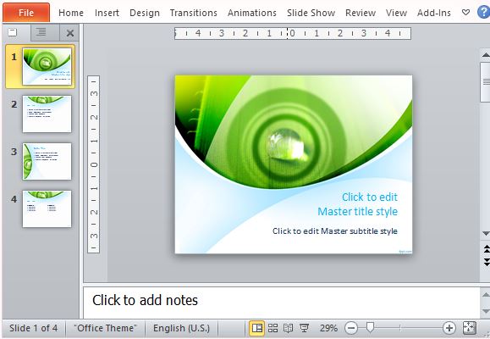Click the zoom slider handle
This screenshot has width=490, height=339.
coord(370,328)
